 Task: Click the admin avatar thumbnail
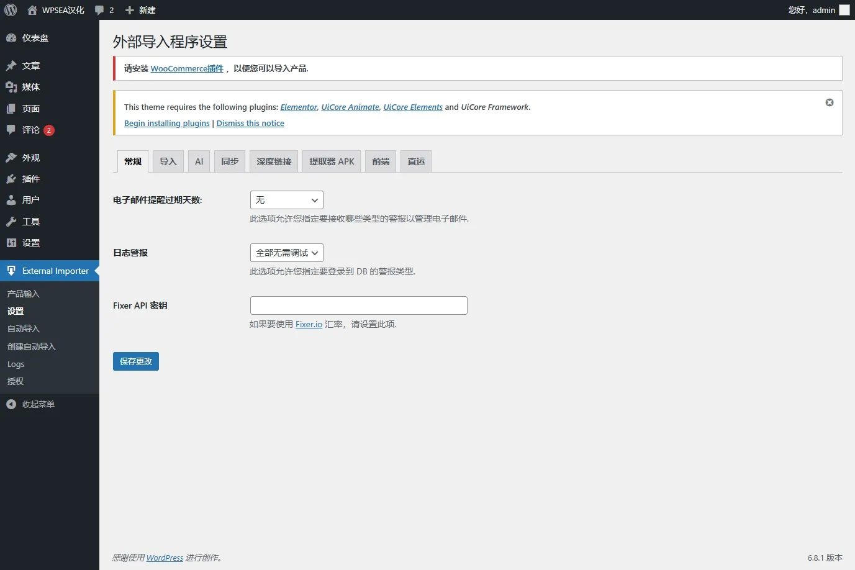[844, 10]
